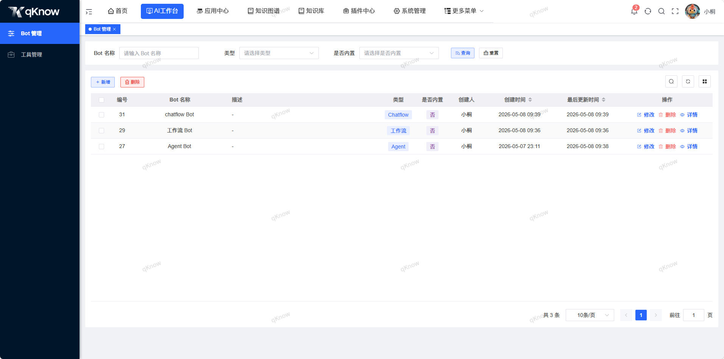724x359 pixels.
Task: Collapse the sidebar with the hamburger icon
Action: click(x=89, y=12)
